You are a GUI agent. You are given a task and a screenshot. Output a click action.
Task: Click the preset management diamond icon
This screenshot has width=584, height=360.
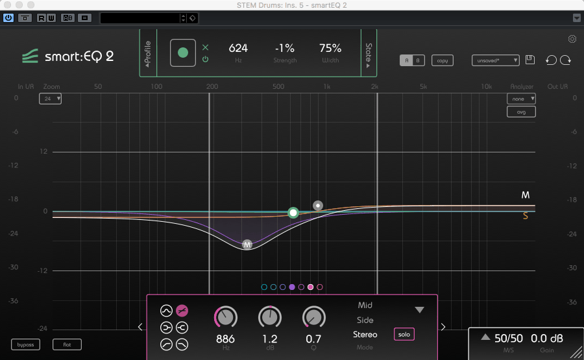[193, 18]
